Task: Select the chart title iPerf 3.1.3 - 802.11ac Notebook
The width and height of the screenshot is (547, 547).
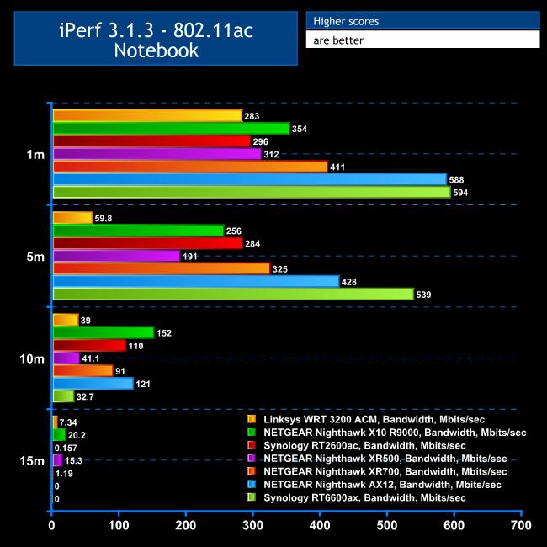Action: pyautogui.click(x=156, y=40)
